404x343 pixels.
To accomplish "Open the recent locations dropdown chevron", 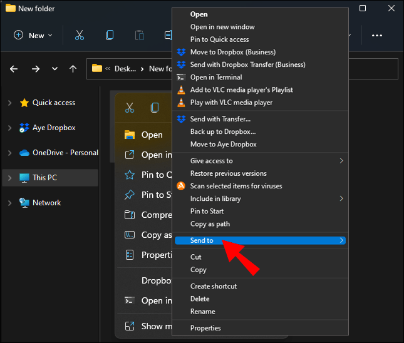I will (54, 69).
